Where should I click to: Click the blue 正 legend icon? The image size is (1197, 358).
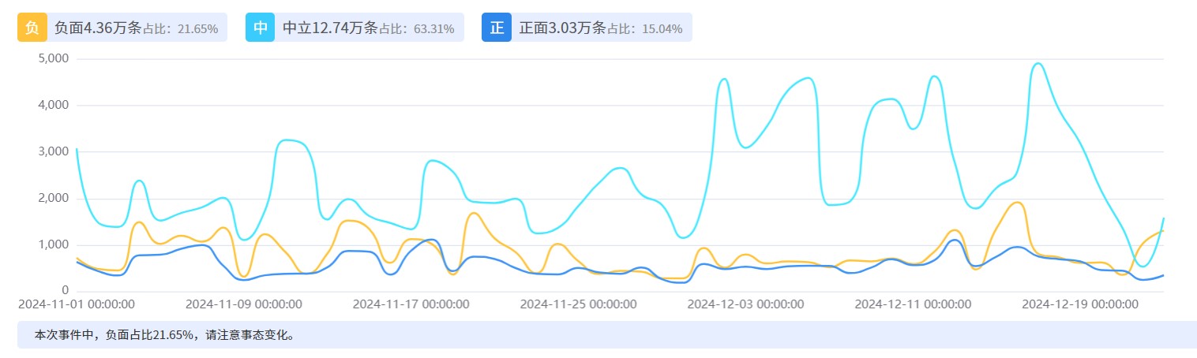pyautogui.click(x=497, y=28)
